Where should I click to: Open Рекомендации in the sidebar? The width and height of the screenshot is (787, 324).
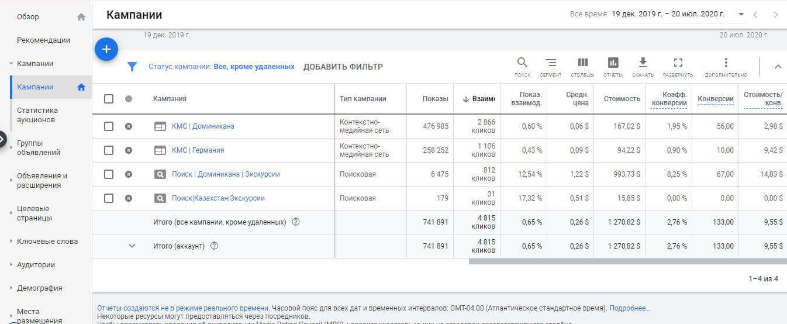43,40
